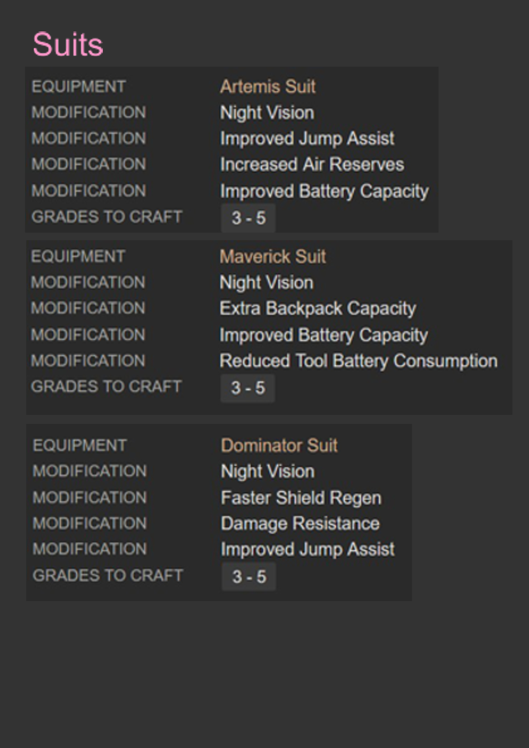Click the Maverick Suit grades 3 - 5 badge
This screenshot has height=748, width=529.
(x=248, y=388)
